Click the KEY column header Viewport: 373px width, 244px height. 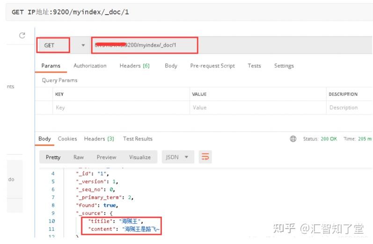pyautogui.click(x=59, y=94)
